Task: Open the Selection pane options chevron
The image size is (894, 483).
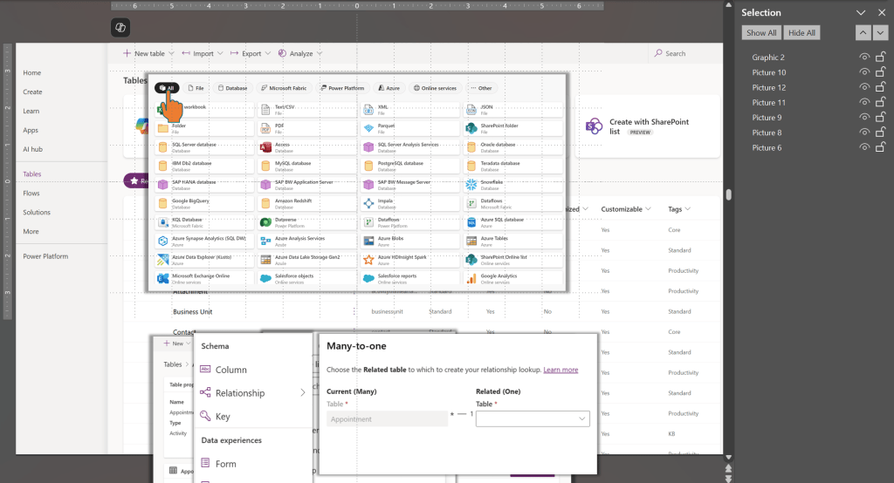Action: pyautogui.click(x=861, y=13)
